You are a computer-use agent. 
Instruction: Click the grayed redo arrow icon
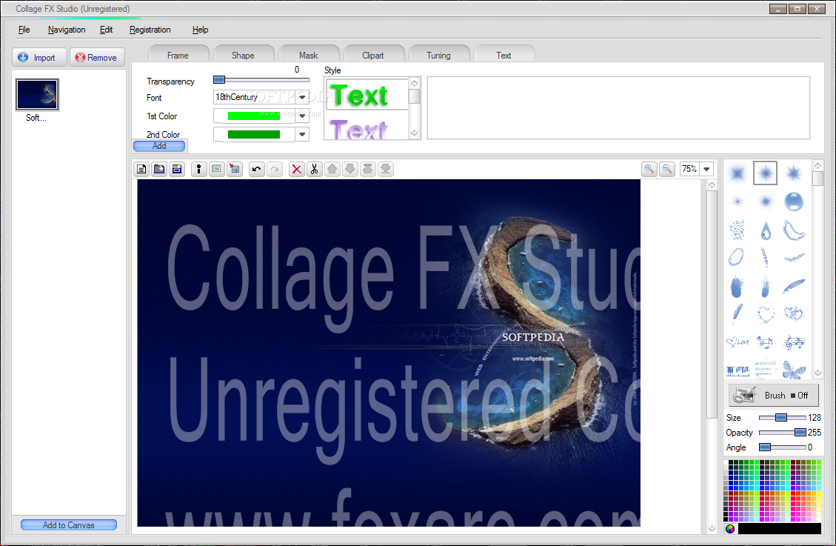[275, 169]
